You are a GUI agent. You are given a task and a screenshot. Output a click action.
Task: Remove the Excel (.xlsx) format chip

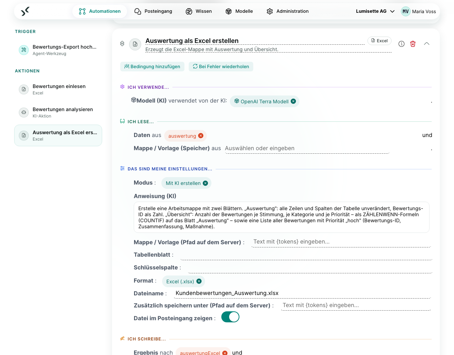tap(199, 281)
